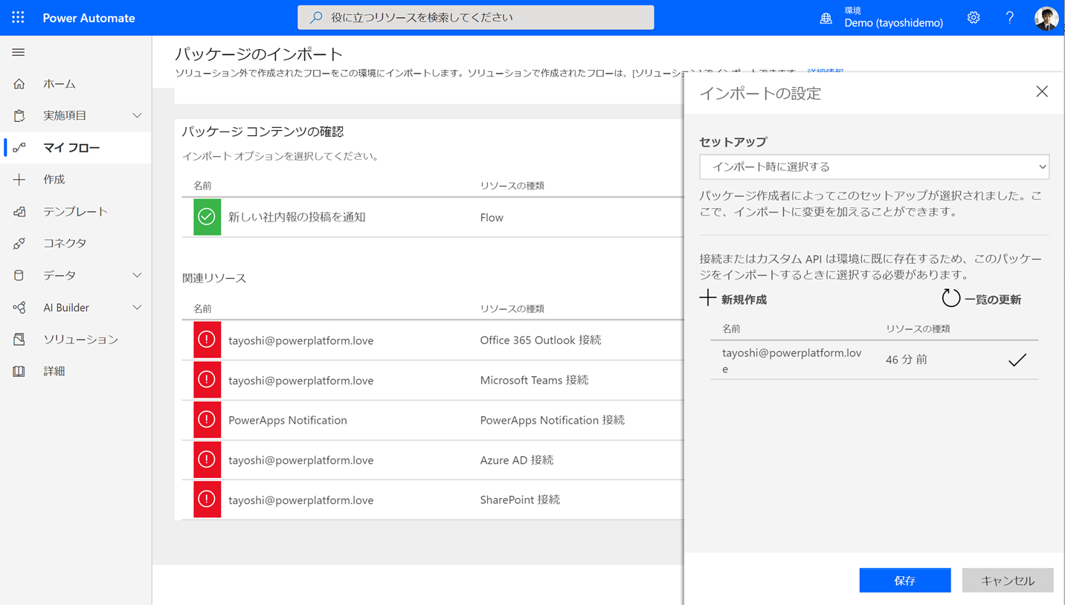The width and height of the screenshot is (1065, 605).
Task: Expand the AI Builder chevron
Action: point(137,308)
